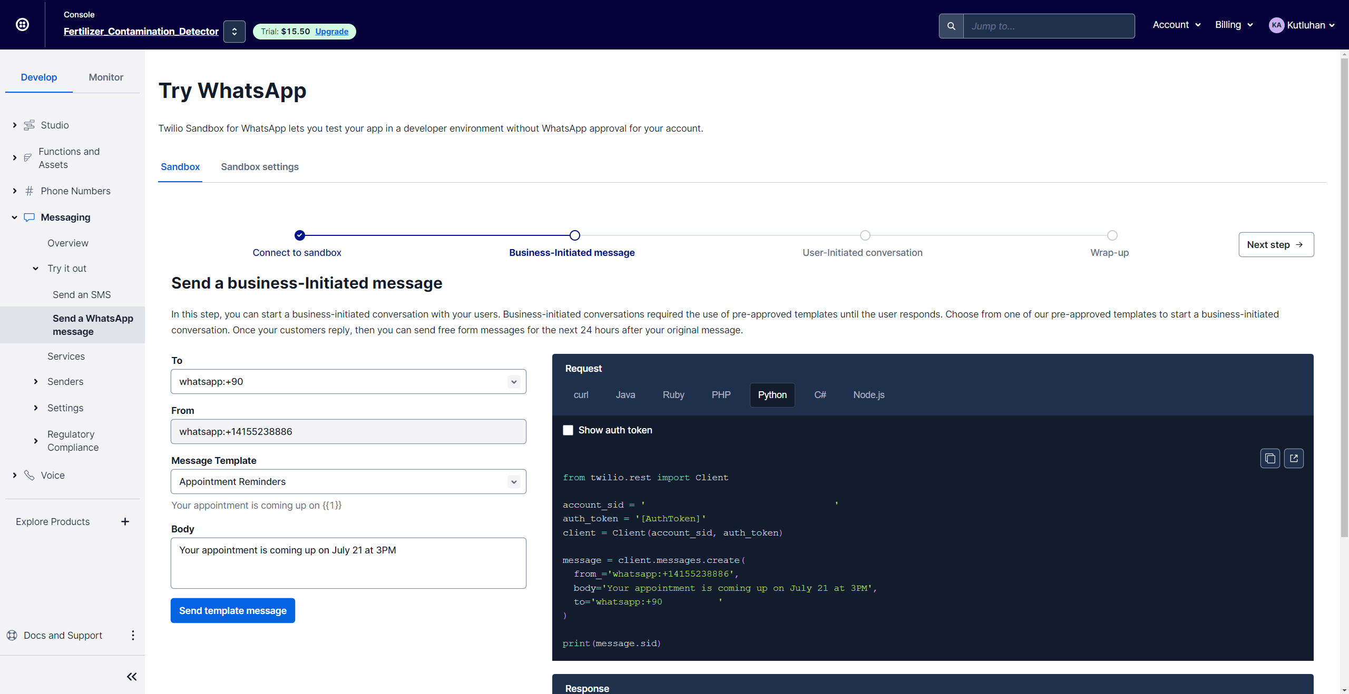Collapse the sidebar with the double-chevron icon
This screenshot has width=1349, height=694.
tap(131, 677)
